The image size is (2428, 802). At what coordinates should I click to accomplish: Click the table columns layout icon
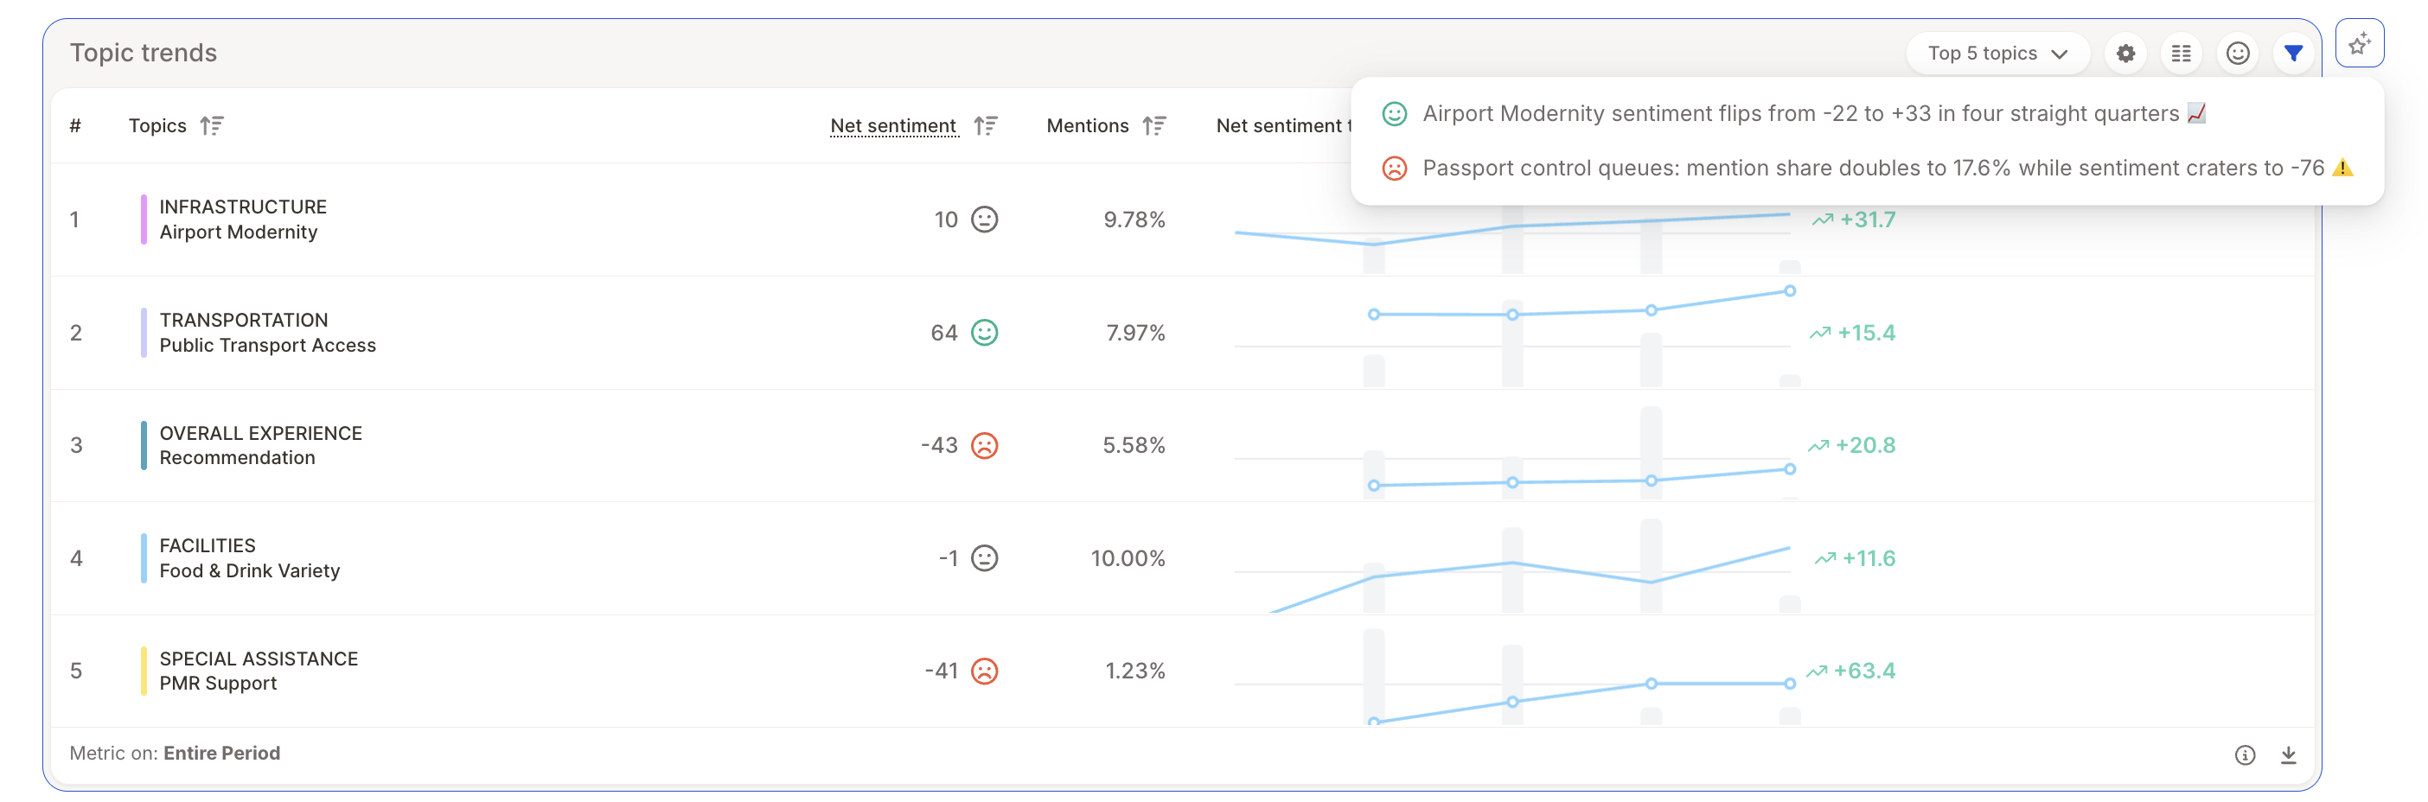2181,54
